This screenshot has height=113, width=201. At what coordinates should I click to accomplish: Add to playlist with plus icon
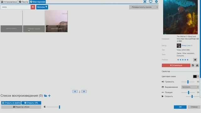(x=49, y=96)
